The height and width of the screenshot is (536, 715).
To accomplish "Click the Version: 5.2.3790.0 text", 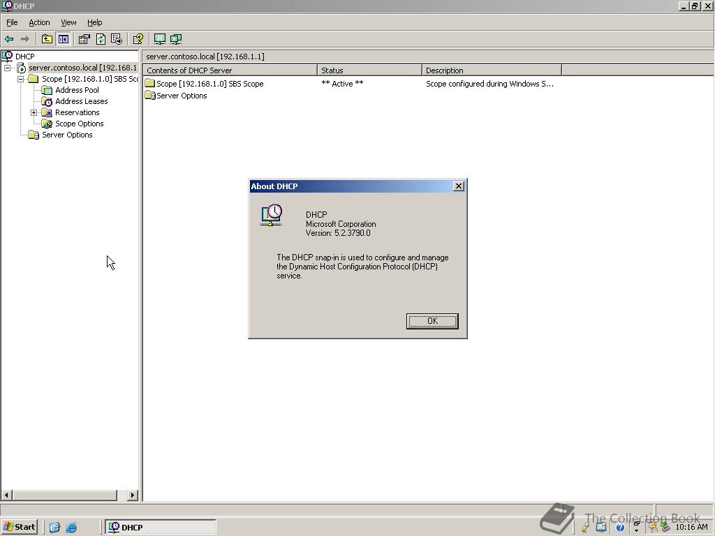I will pyautogui.click(x=338, y=233).
